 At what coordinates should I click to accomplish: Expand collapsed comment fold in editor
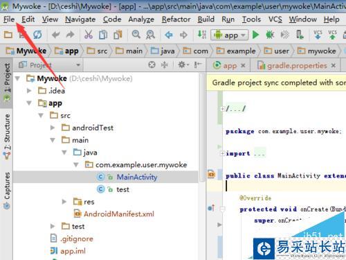coord(222,108)
